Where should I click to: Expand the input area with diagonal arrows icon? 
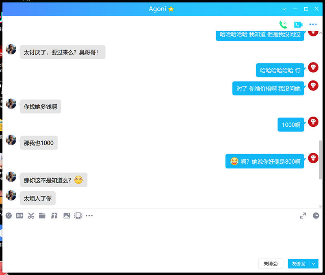(303, 216)
